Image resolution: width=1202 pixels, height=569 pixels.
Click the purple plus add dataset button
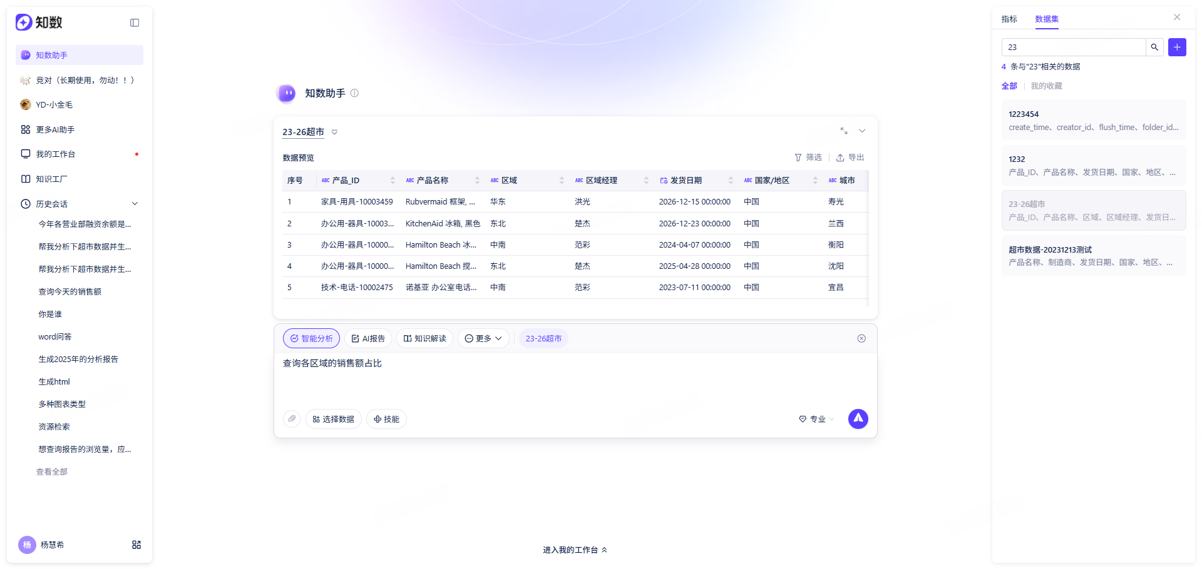click(1177, 47)
